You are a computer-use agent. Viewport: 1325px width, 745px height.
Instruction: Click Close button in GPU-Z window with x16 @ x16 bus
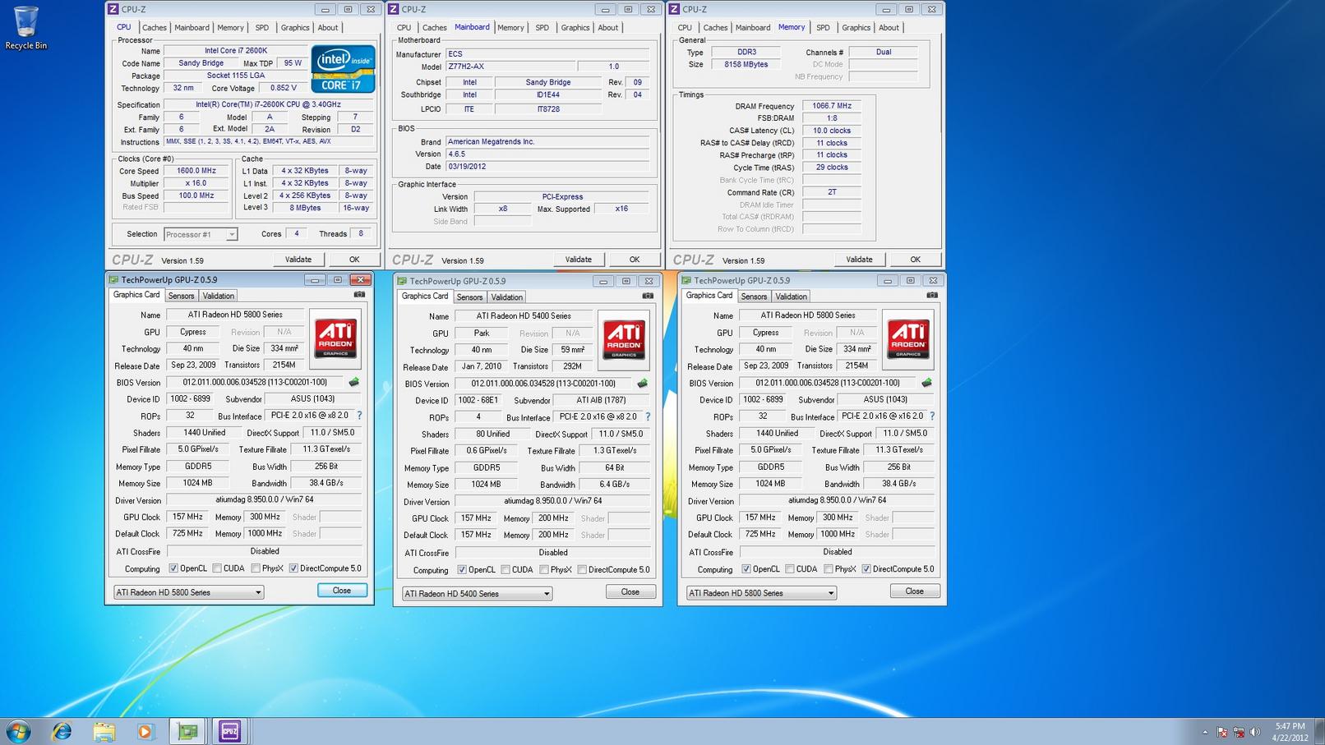pyautogui.click(x=915, y=591)
